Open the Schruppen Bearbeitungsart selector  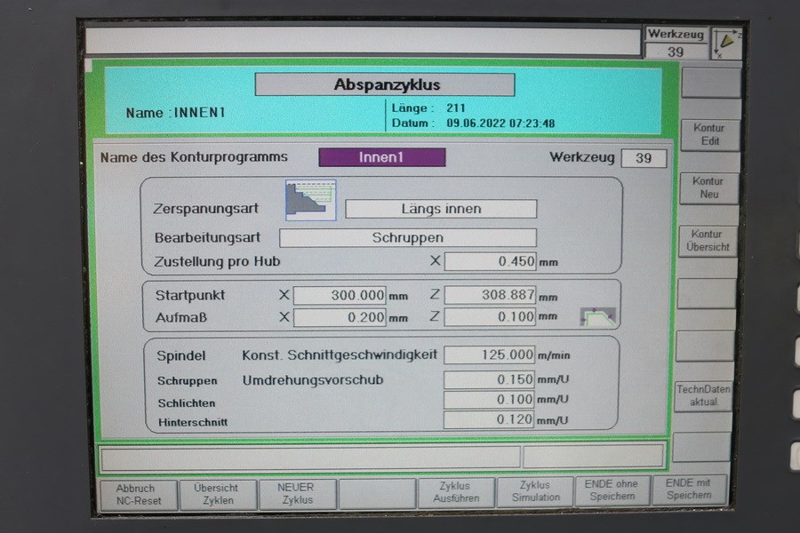408,238
